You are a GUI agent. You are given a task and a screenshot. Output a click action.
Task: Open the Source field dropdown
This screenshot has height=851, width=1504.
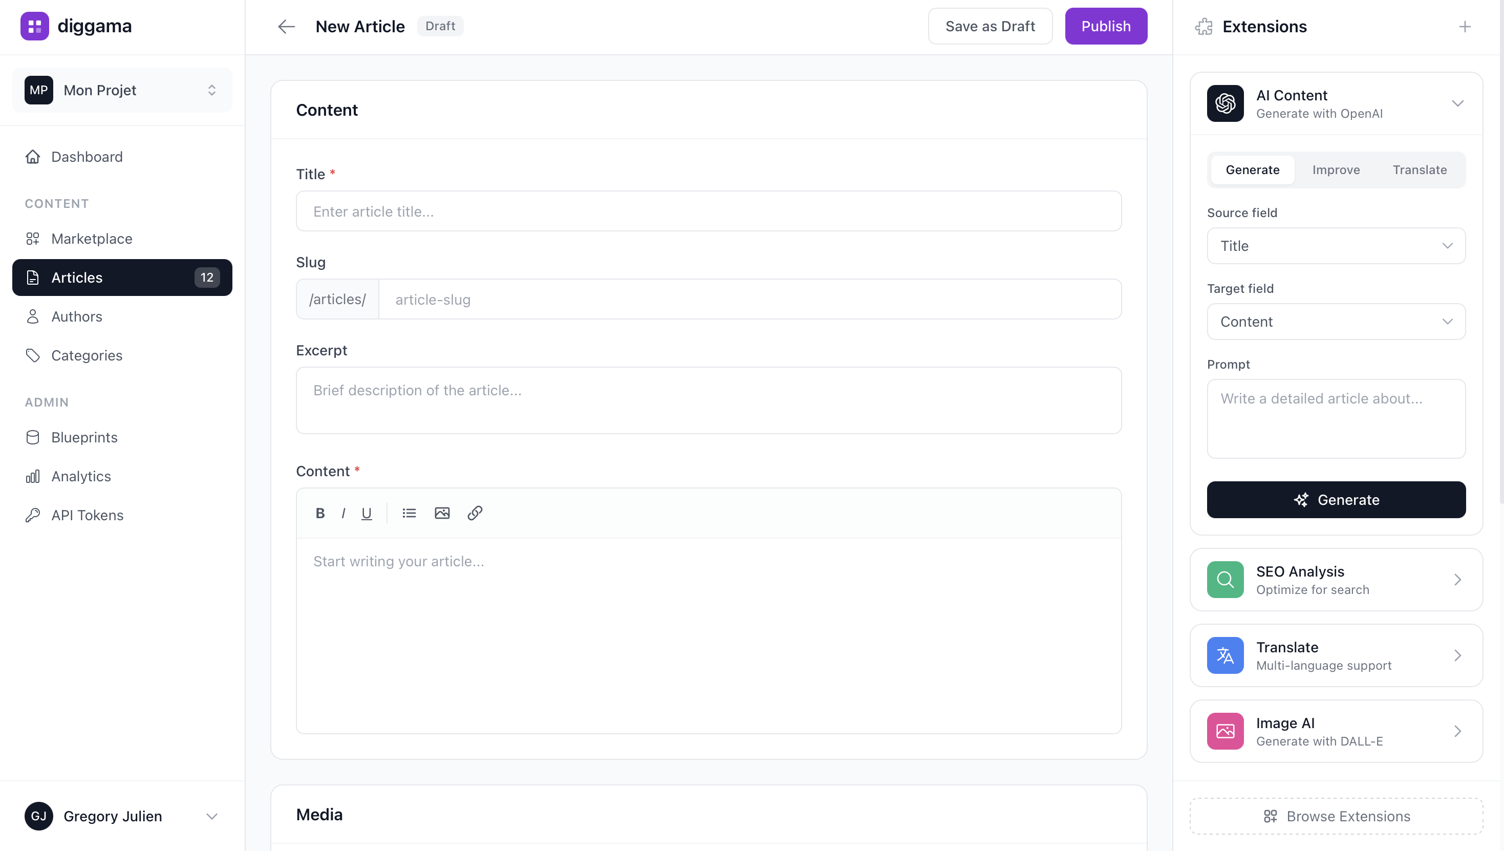click(x=1336, y=246)
